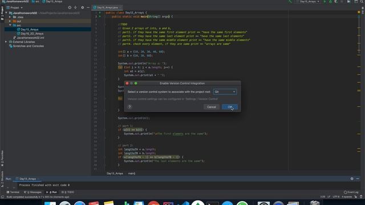Viewport: 365px width, 205px height.
Task: Collapse the src folder
Action: click(x=10, y=25)
